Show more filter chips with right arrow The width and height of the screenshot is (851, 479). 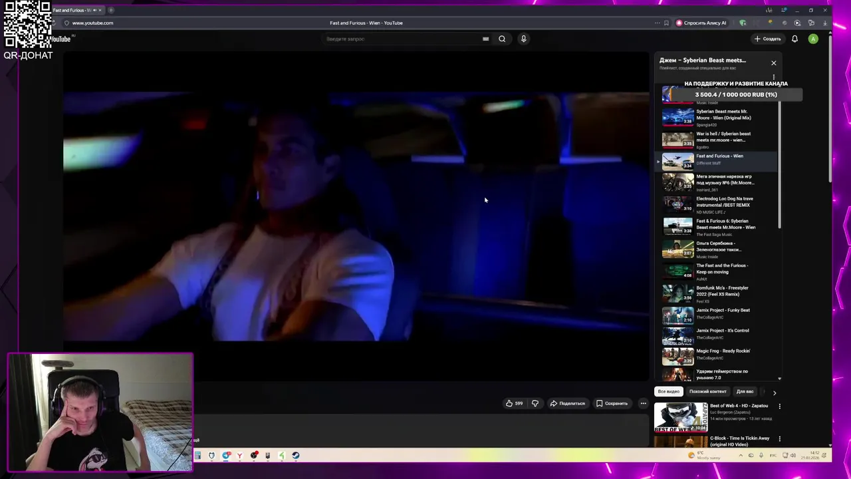click(x=774, y=393)
